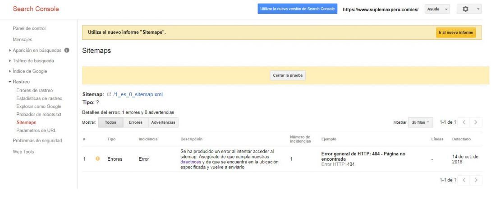Viewport: 496px width, 200px height.
Task: Open the Ayuda dropdown
Action: (437, 9)
